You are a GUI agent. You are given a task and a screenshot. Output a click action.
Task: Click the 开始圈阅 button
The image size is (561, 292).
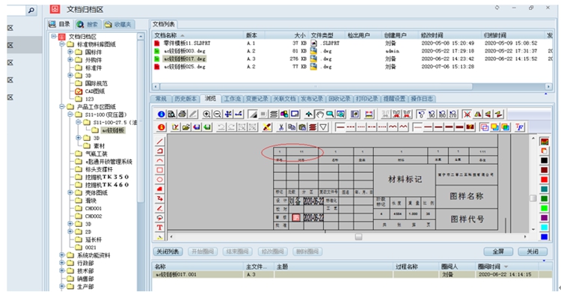point(203,252)
